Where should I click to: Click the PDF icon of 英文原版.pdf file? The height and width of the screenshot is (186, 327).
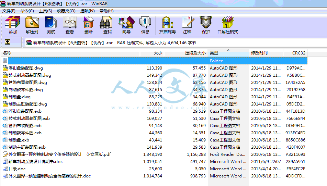[x=5, y=154]
